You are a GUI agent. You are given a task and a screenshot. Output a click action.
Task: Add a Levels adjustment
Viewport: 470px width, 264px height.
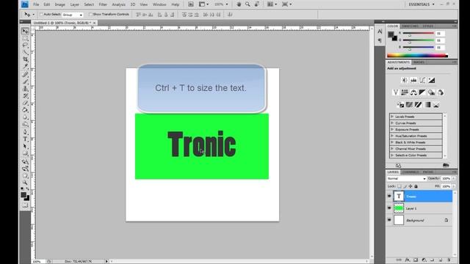(413, 80)
